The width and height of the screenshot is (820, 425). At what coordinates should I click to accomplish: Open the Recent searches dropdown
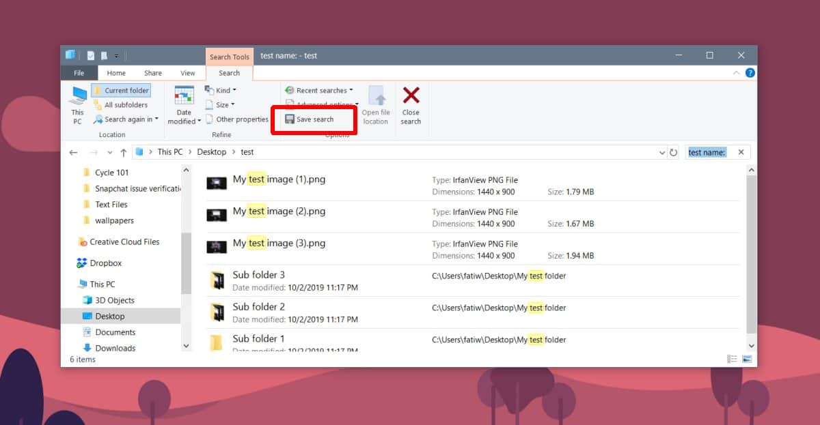click(319, 90)
